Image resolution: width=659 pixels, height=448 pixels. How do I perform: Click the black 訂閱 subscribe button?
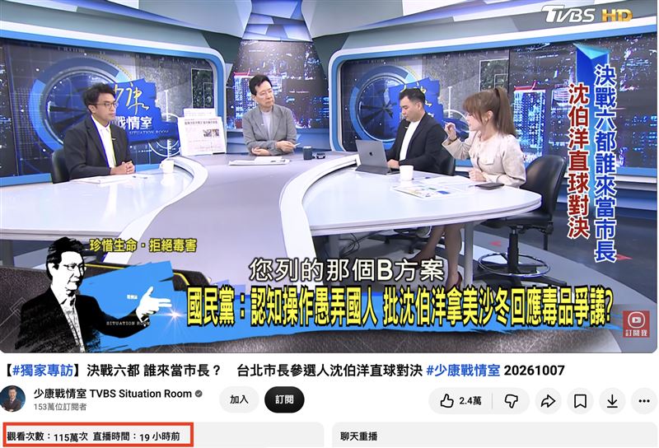284,399
